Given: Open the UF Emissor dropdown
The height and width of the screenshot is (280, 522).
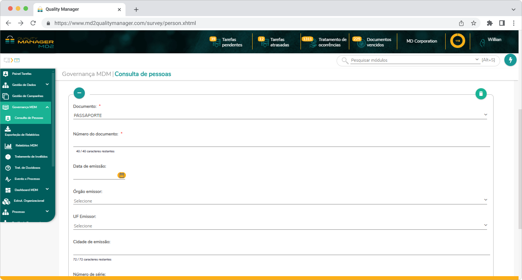Looking at the screenshot, I should point(486,225).
